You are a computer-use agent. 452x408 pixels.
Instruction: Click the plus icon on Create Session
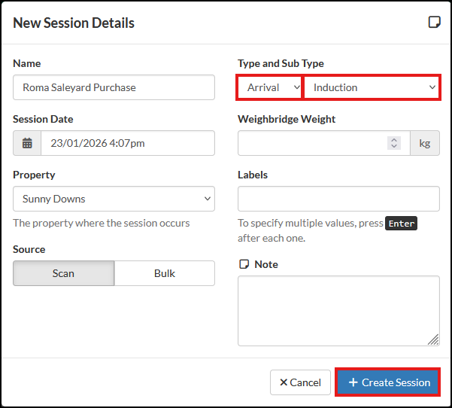[353, 382]
